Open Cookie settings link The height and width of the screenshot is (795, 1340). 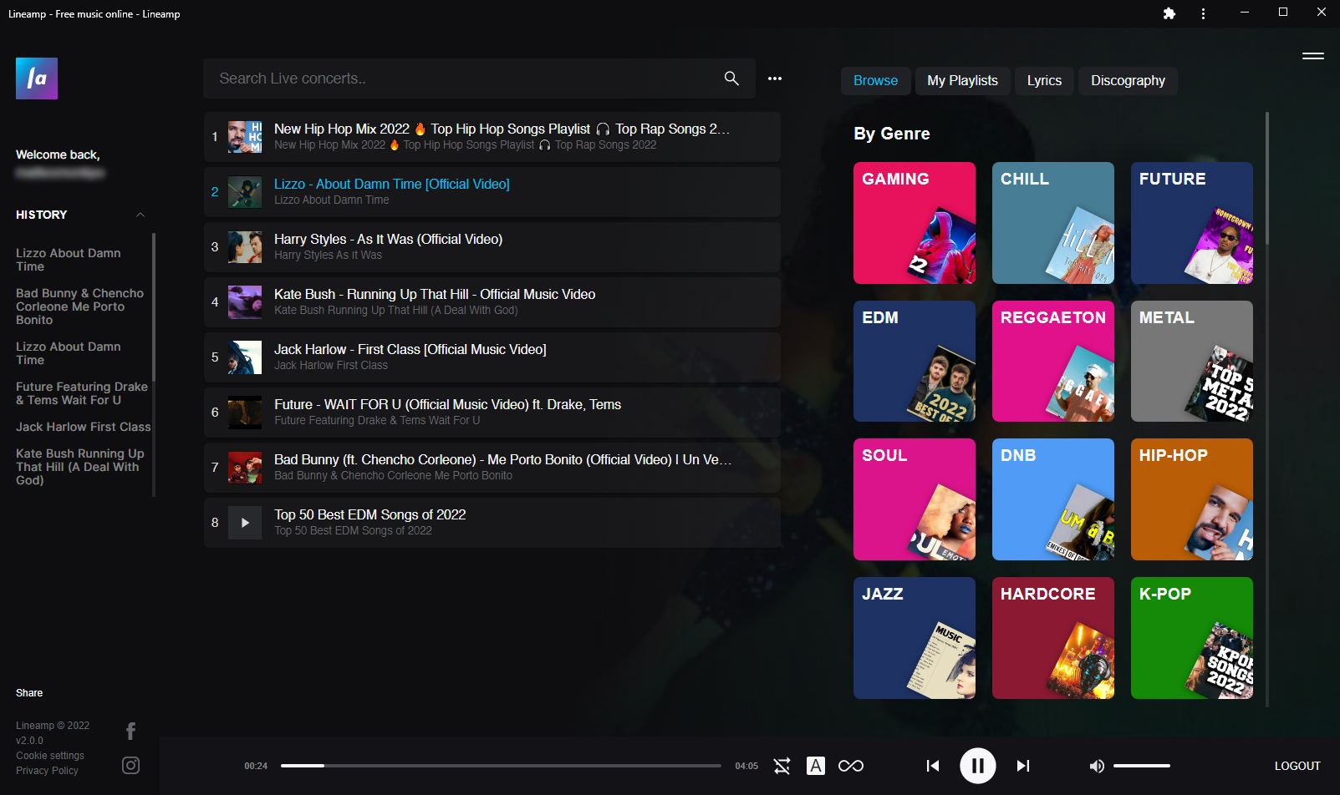50,756
